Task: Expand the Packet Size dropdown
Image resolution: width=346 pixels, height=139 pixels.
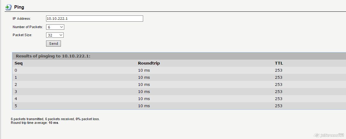Action: click(x=55, y=35)
